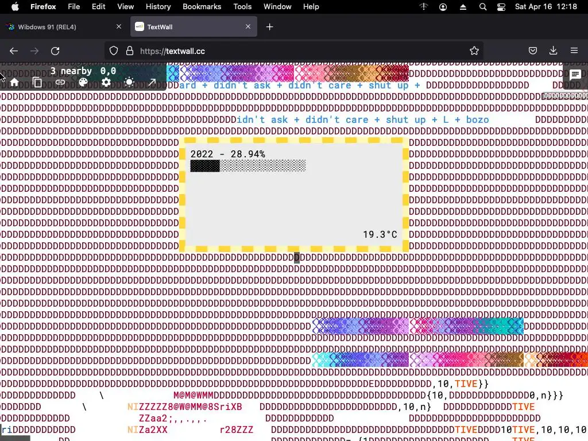Viewport: 588px width, 441px height.
Task: Click the 19.3°C temperature reading
Action: point(380,234)
